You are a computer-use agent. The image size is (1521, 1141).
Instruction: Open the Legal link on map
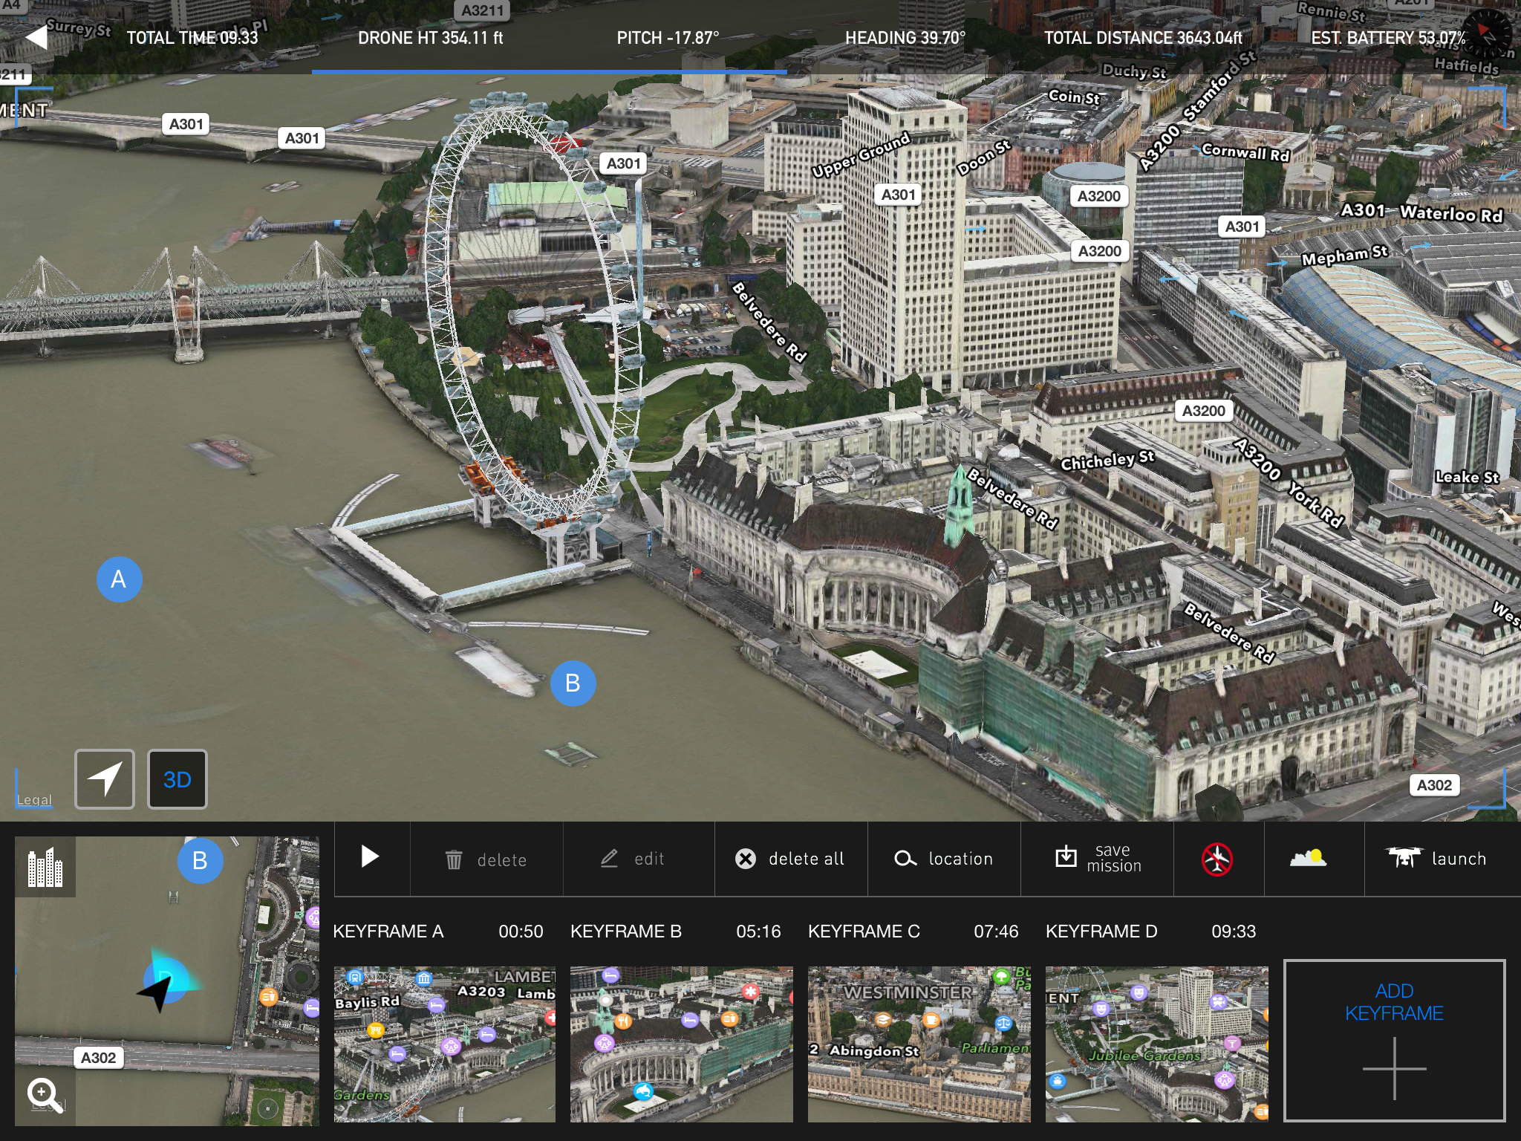34,800
